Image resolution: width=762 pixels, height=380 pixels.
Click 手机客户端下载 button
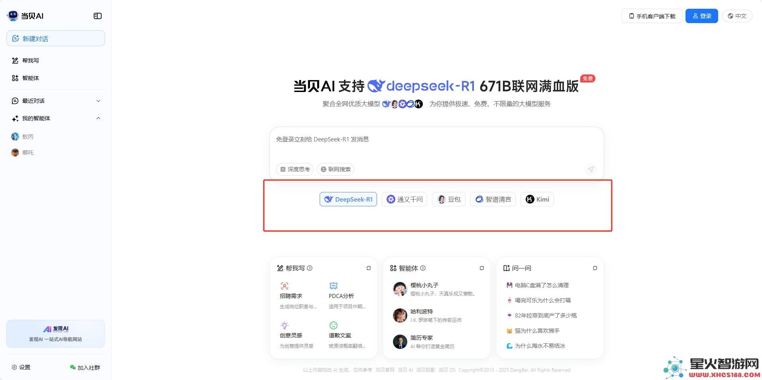click(652, 16)
